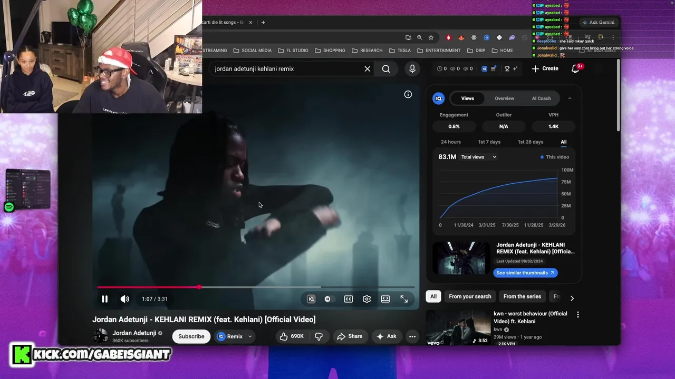The image size is (675, 379).
Task: Show more filter chips with right arrow
Action: [x=572, y=298]
